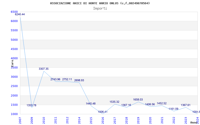Click the y-axis value 6000
Image resolution: width=200 pixels, height=125 pixels.
point(14,21)
